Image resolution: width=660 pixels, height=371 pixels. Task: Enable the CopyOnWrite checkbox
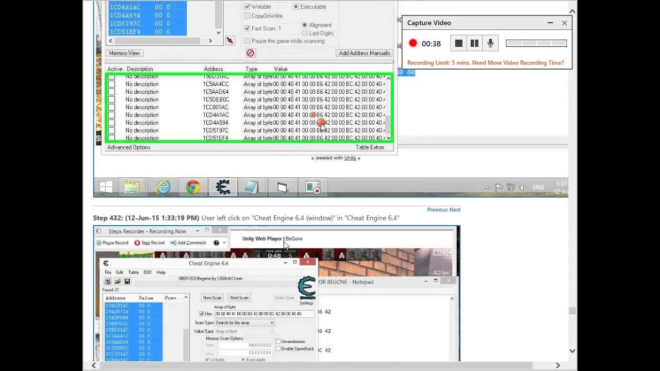pos(247,16)
